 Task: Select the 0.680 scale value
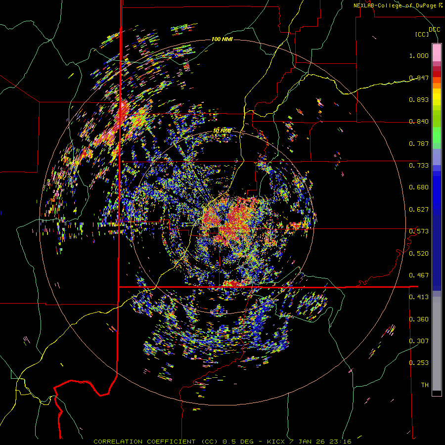click(x=419, y=187)
